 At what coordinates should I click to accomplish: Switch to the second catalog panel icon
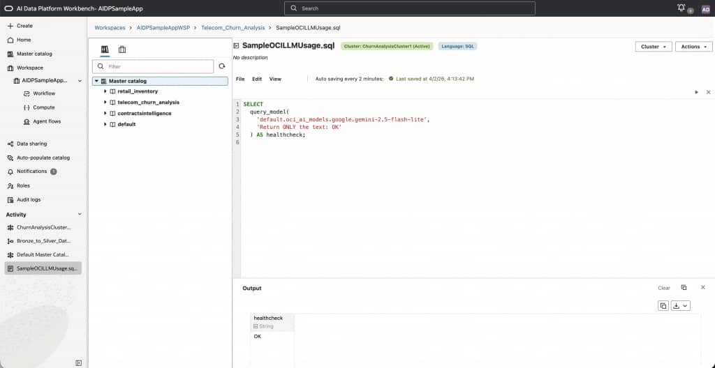pos(122,49)
